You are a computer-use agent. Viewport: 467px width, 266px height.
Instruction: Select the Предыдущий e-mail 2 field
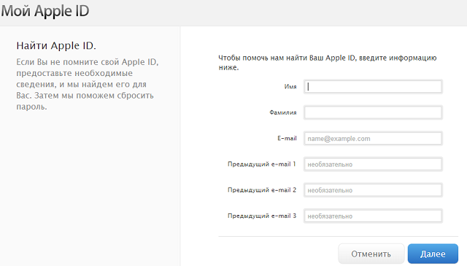pyautogui.click(x=373, y=190)
